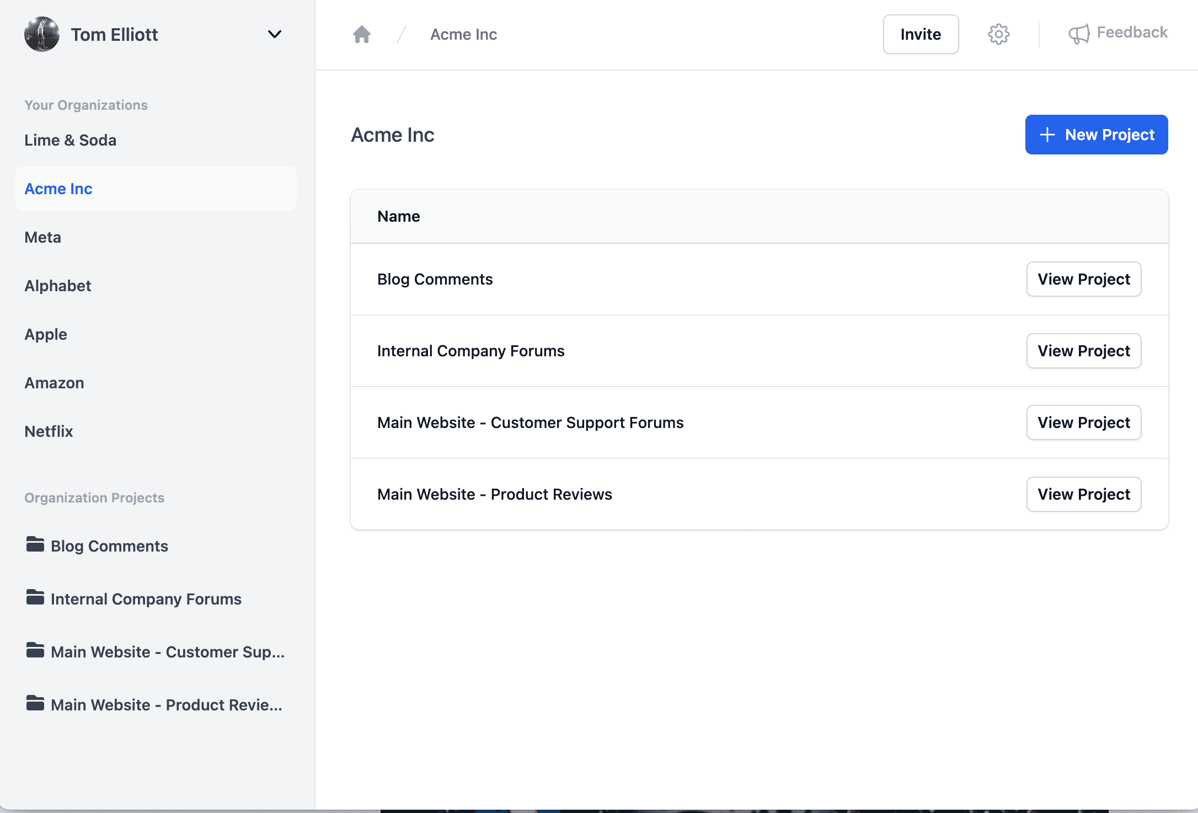Click folder icon beside Main Website - Customer Sup...
The height and width of the screenshot is (813, 1198).
point(35,650)
